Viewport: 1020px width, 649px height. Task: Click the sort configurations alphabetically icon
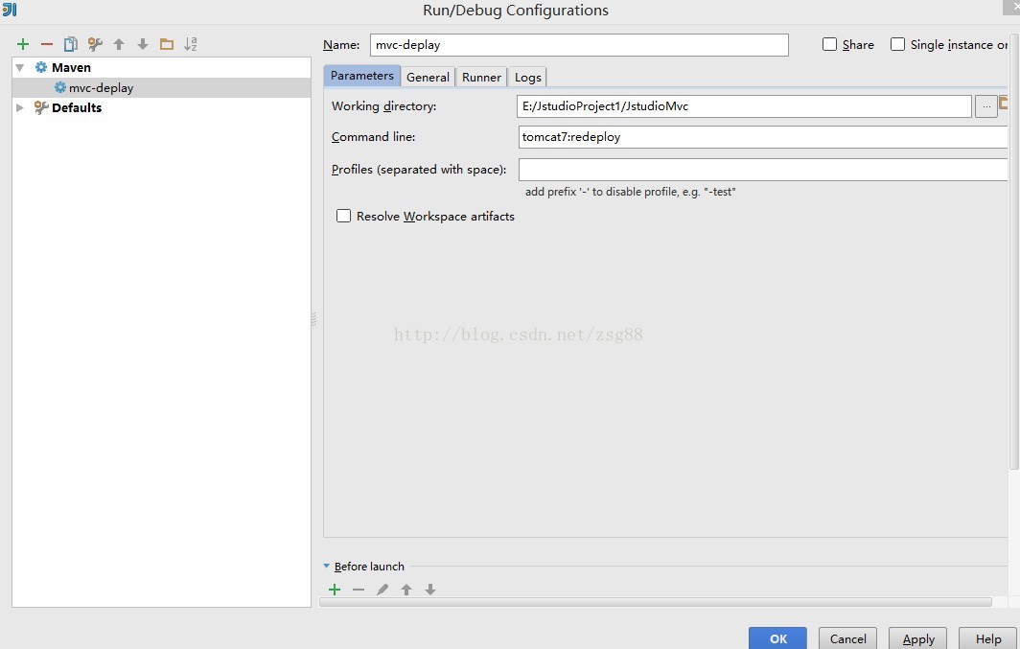pyautogui.click(x=191, y=44)
